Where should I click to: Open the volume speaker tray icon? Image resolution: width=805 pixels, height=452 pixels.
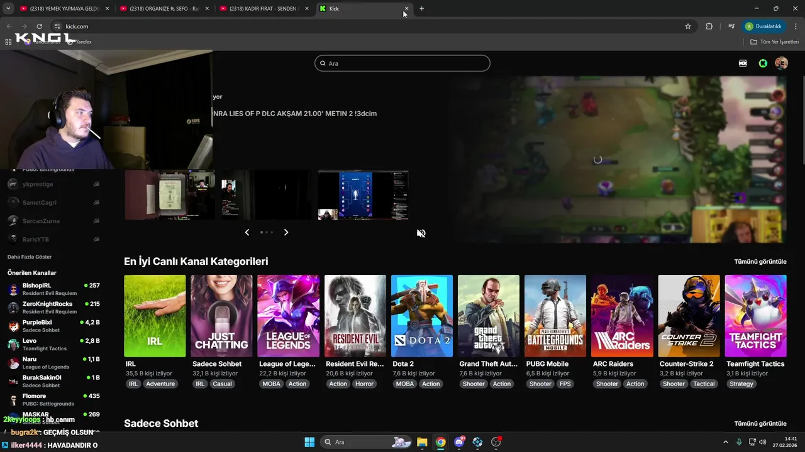[x=762, y=442]
